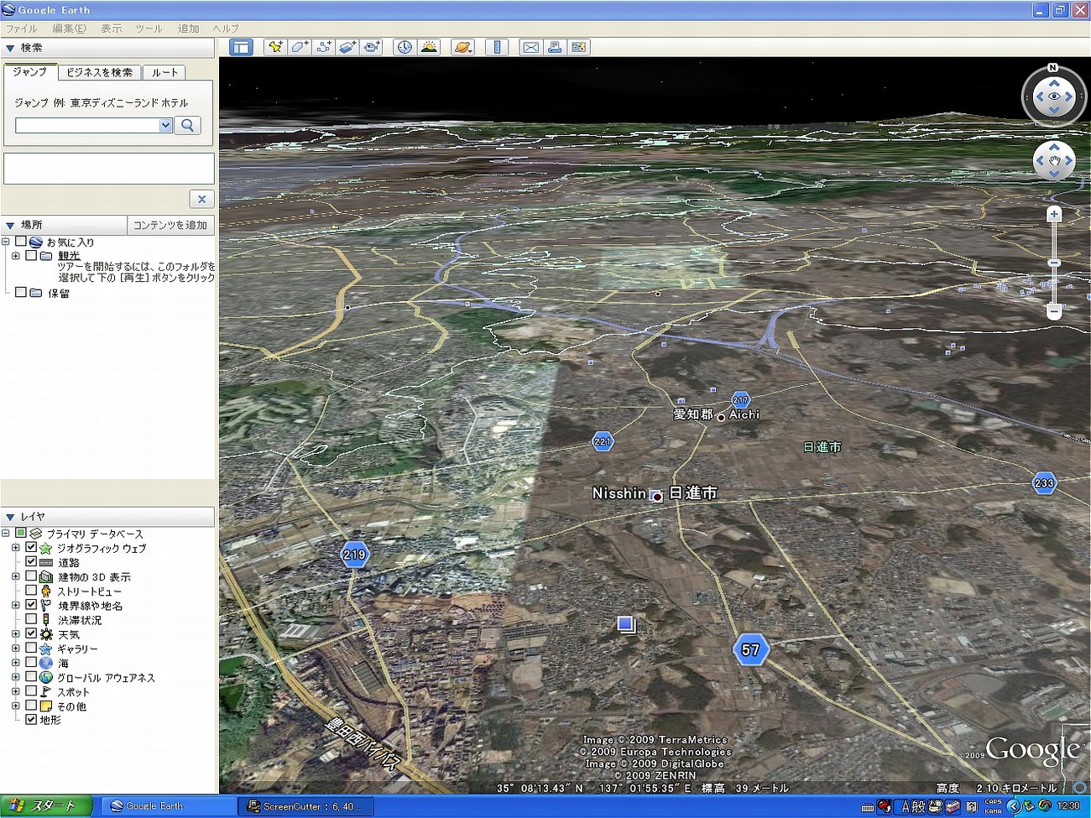
Task: Uncheck the 天気 weather layer checkbox
Action: (x=31, y=633)
